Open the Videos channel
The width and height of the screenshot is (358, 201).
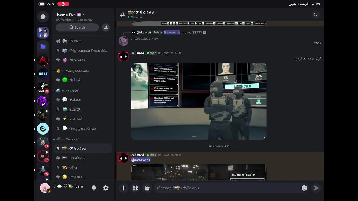click(x=83, y=158)
